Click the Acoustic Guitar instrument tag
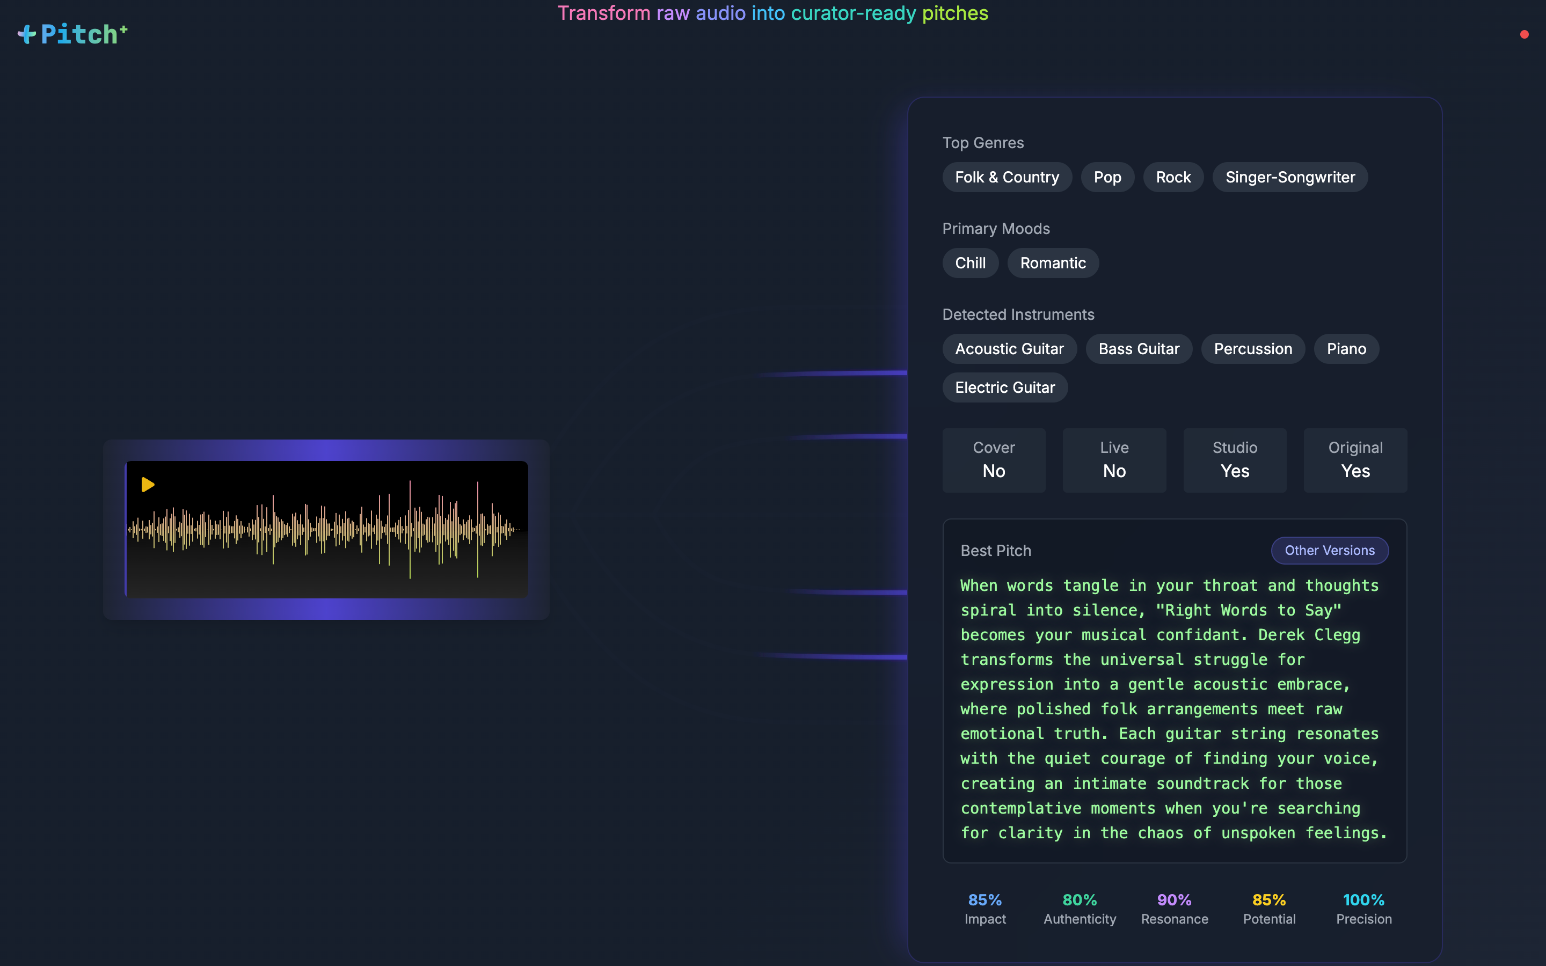The height and width of the screenshot is (966, 1546). [1009, 349]
